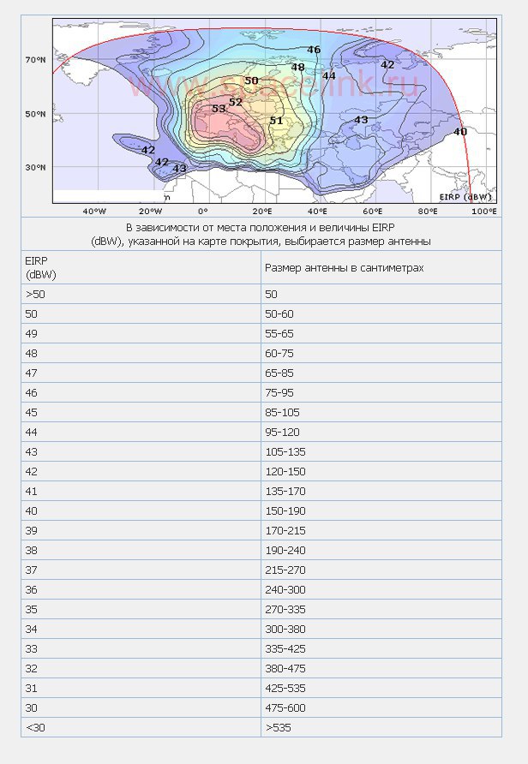Viewport: 528px width, 764px height.
Task: Click the '<30' EIRP cell
Action: 141,727
